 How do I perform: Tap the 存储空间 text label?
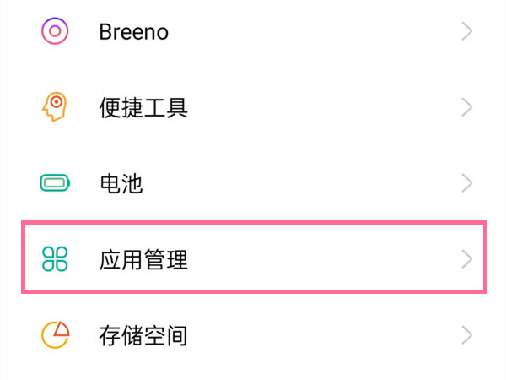pyautogui.click(x=143, y=336)
